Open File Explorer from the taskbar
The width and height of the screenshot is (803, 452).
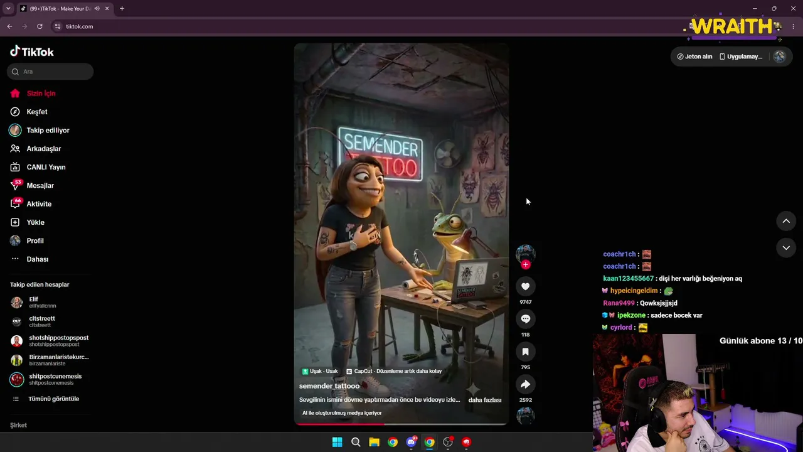[374, 442]
